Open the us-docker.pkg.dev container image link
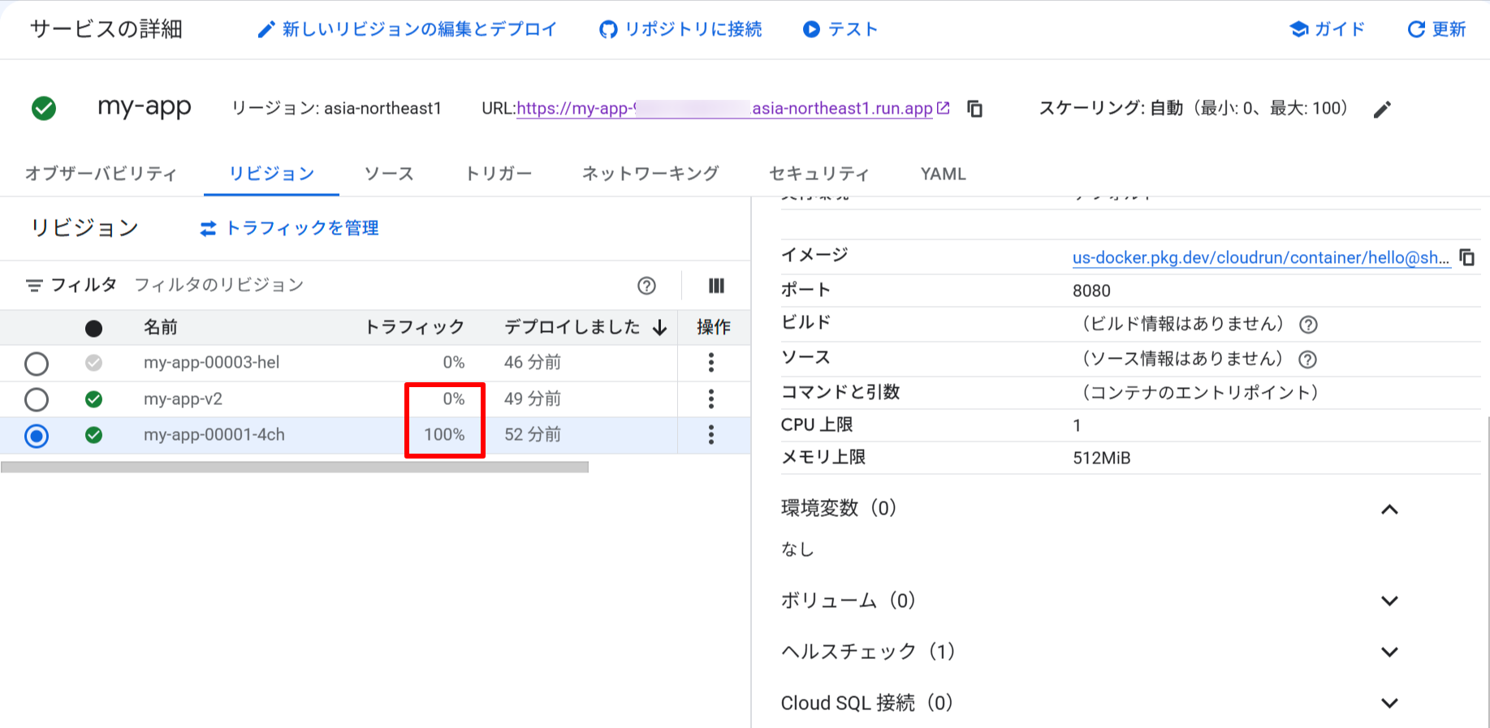Screen dimensions: 1490x728 (x=1261, y=258)
